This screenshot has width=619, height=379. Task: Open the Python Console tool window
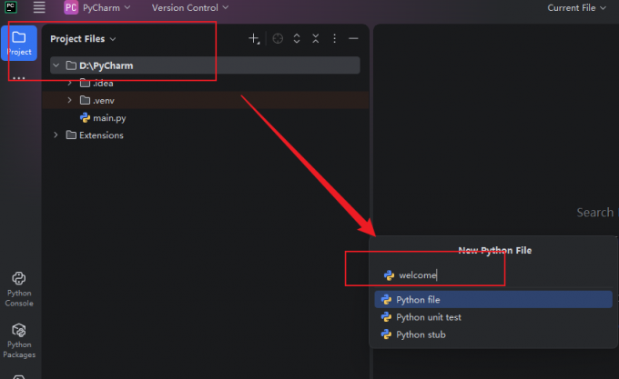[19, 289]
